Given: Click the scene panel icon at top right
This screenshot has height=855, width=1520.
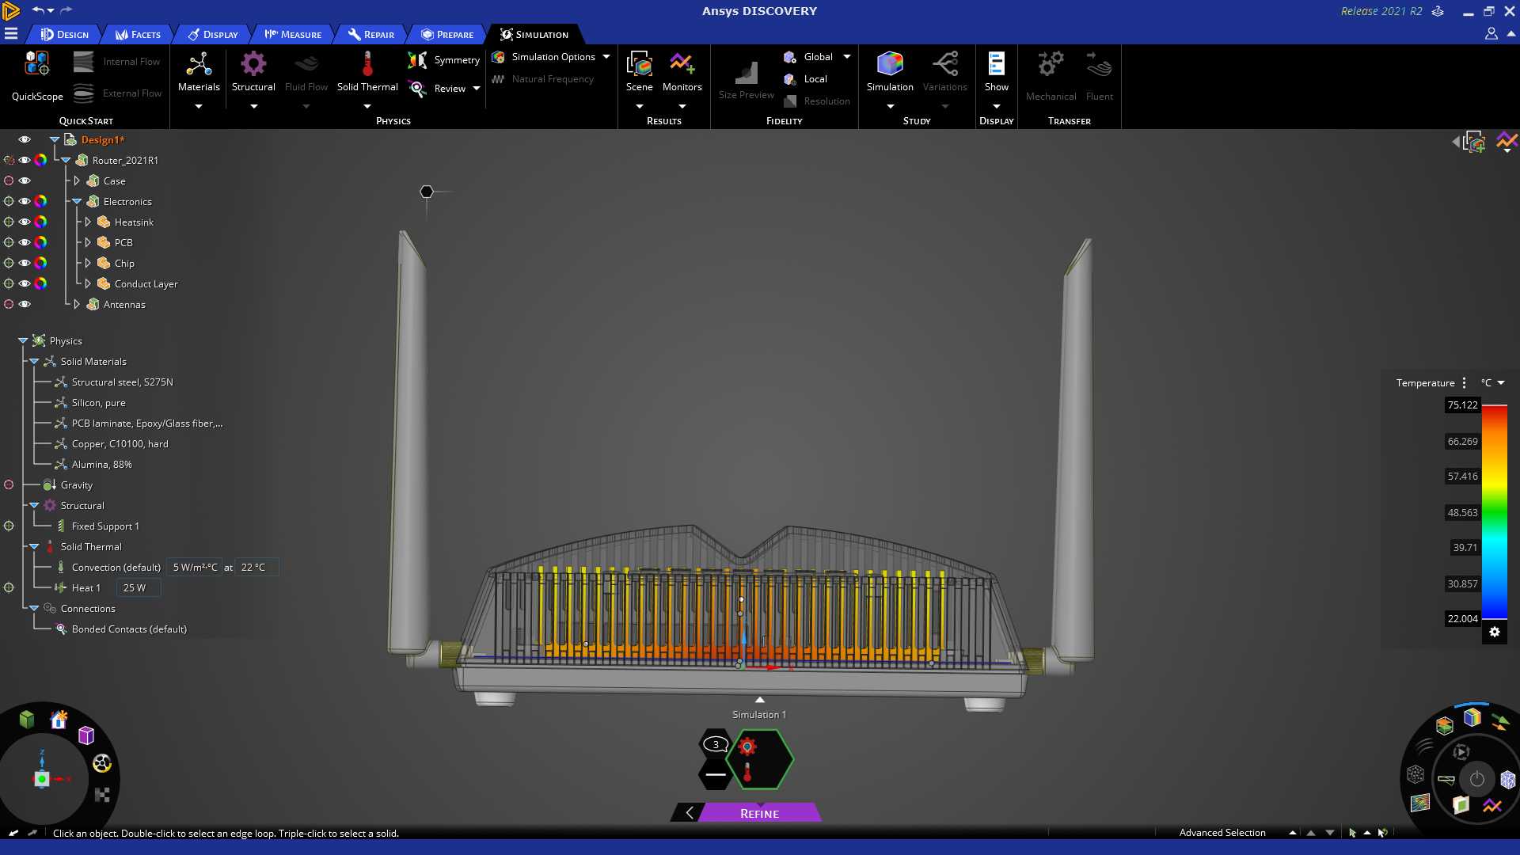Looking at the screenshot, I should (x=1474, y=142).
